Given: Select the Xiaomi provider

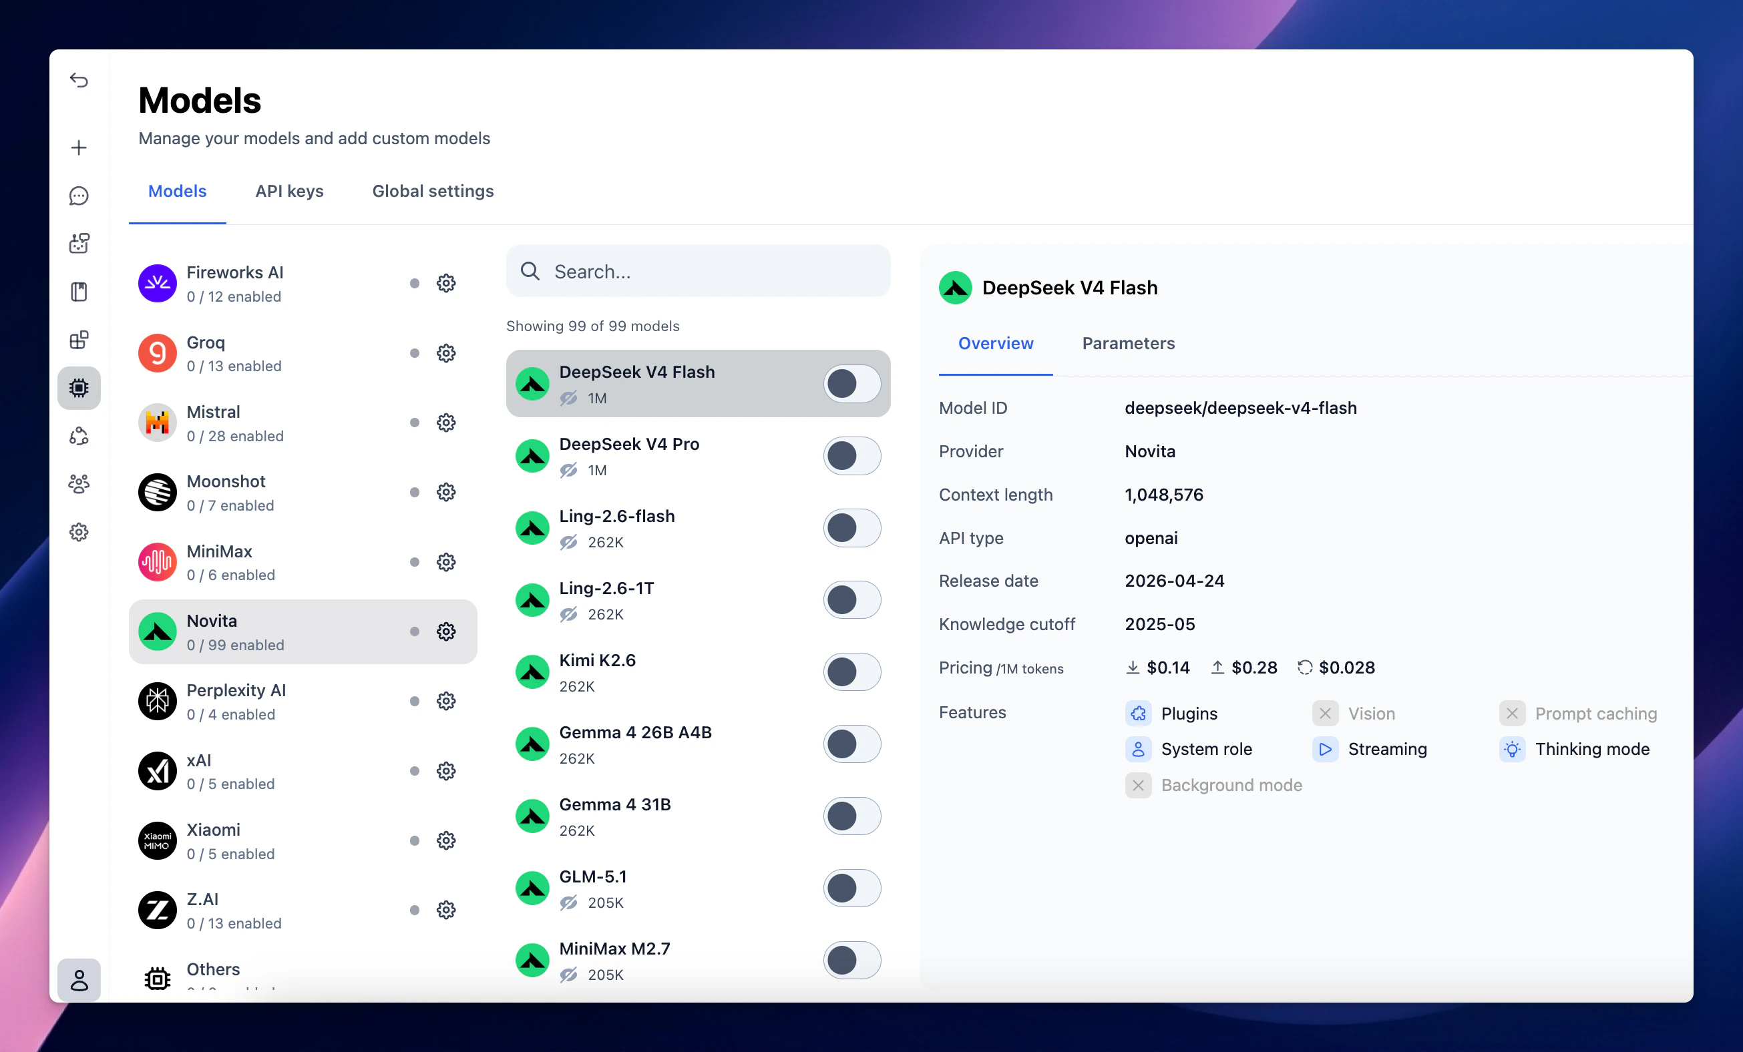Looking at the screenshot, I should pos(303,840).
